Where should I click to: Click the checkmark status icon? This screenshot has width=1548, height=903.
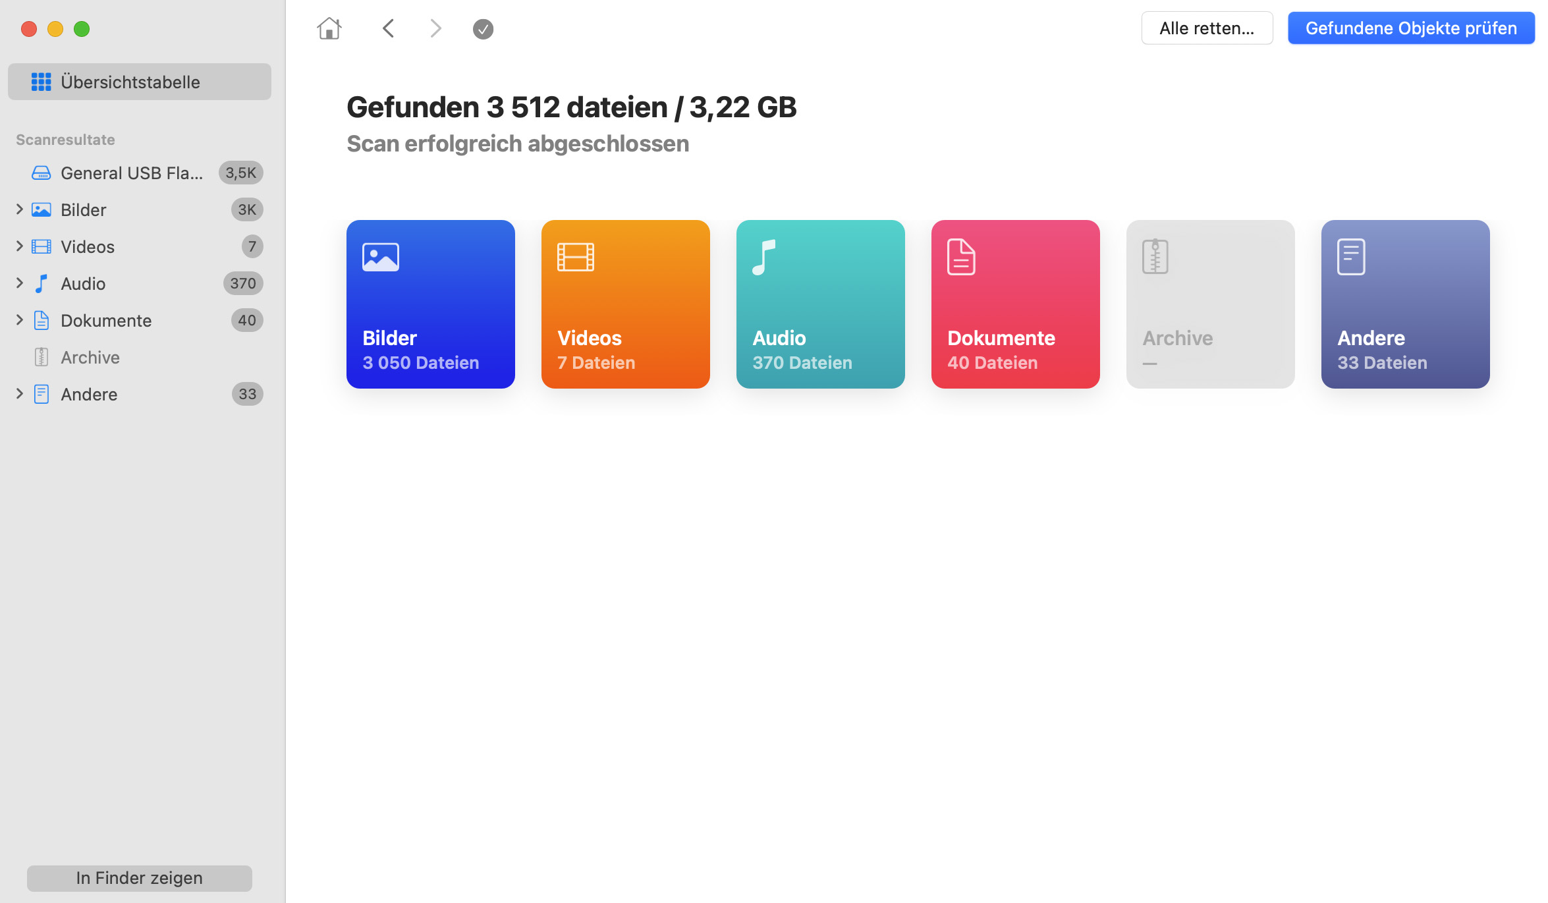tap(483, 29)
